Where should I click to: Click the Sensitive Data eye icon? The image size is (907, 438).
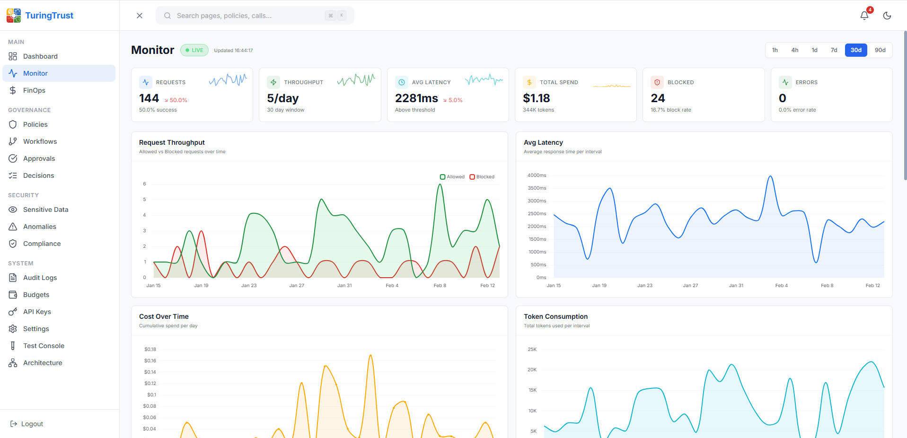click(x=13, y=209)
